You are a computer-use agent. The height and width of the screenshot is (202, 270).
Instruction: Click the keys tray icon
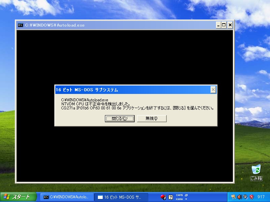click(x=233, y=197)
